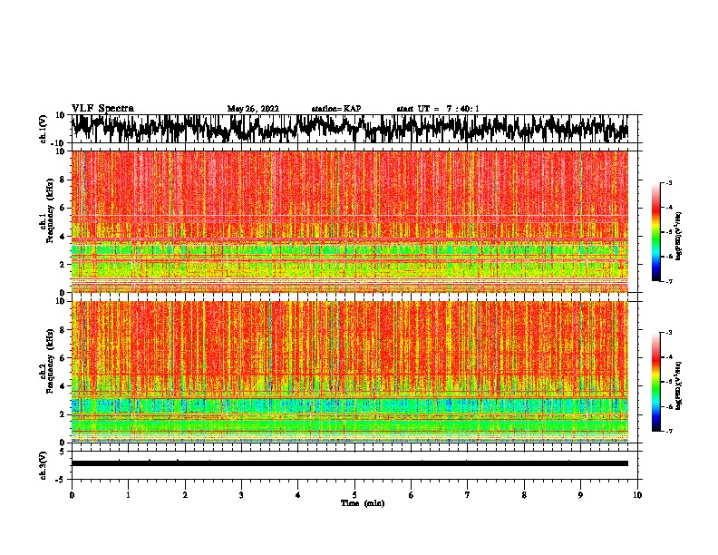The image size is (718, 555).
Task: Click the black ch.3 voltage band
Action: point(349,463)
